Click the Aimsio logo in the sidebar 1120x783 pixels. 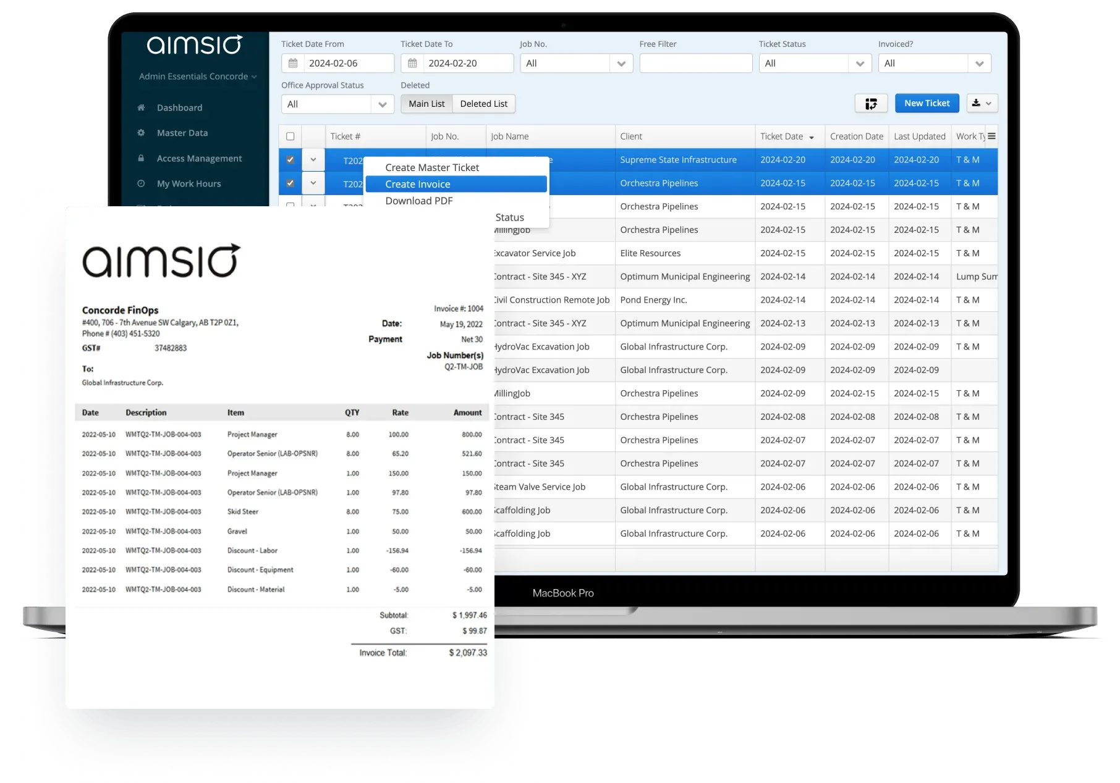pyautogui.click(x=193, y=44)
